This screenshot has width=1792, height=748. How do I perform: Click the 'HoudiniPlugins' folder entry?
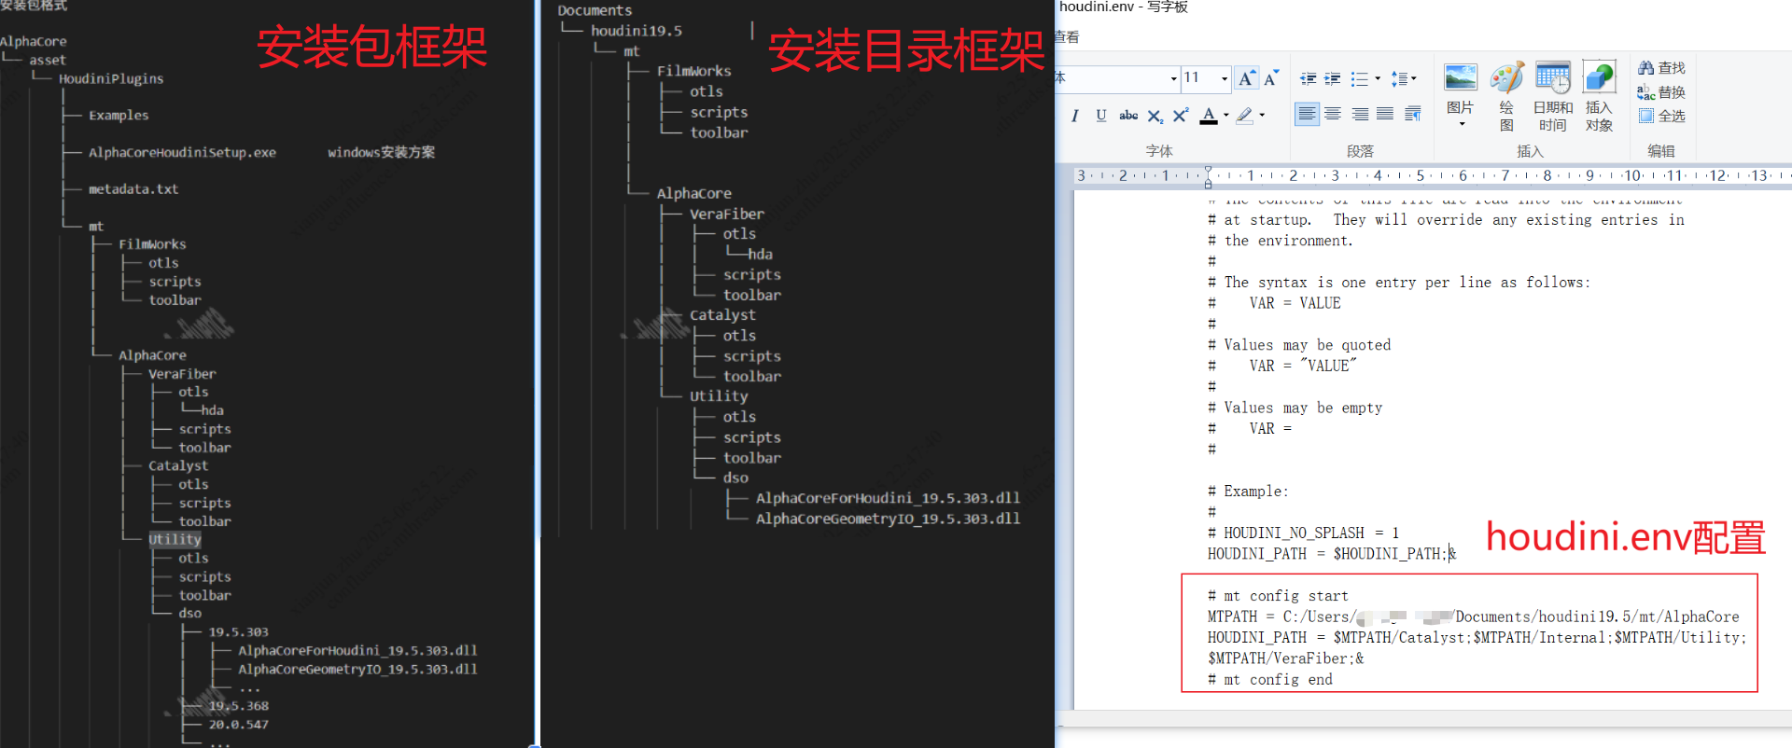(x=111, y=78)
